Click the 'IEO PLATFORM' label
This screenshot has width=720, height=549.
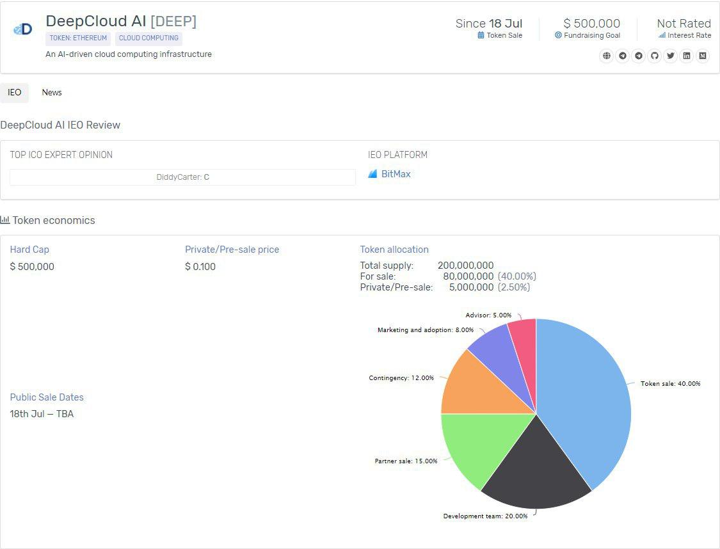(397, 155)
